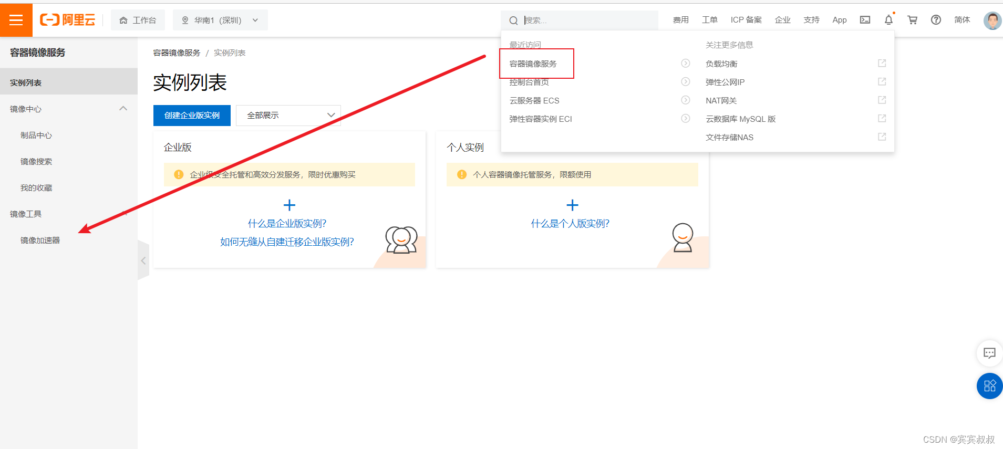
Task: Click the arrow icon beside 弹性容器实例 ECI
Action: tap(686, 118)
